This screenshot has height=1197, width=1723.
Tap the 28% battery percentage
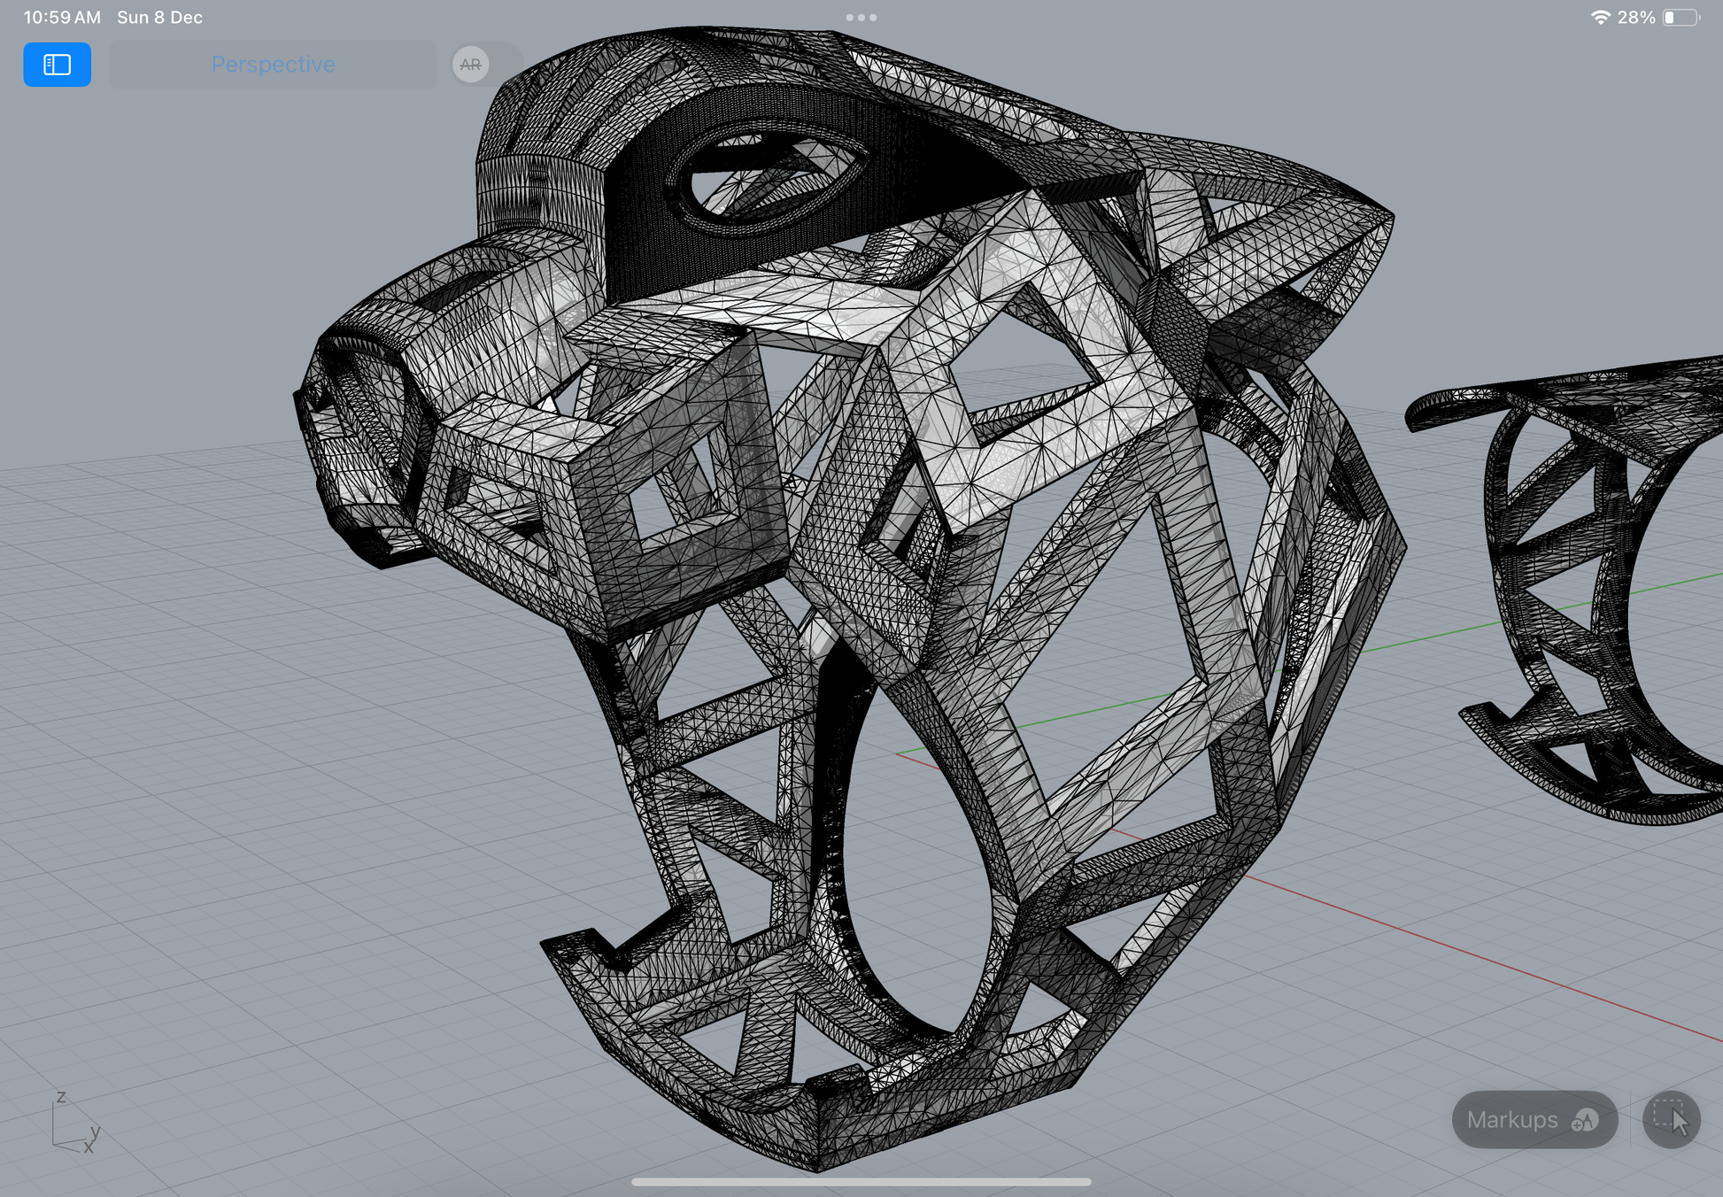point(1635,17)
